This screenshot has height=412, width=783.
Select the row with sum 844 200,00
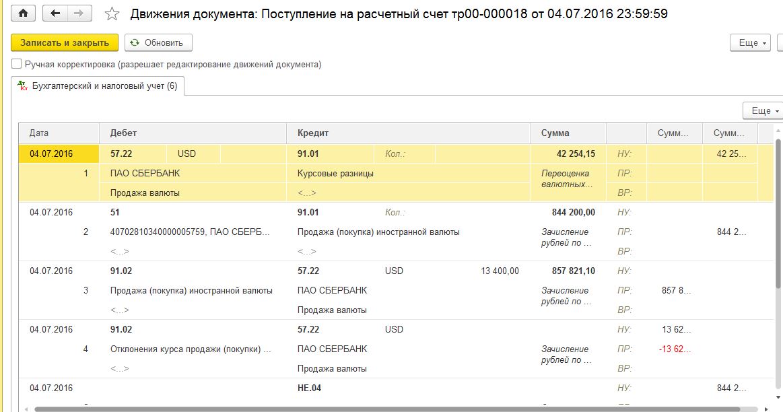(568, 213)
